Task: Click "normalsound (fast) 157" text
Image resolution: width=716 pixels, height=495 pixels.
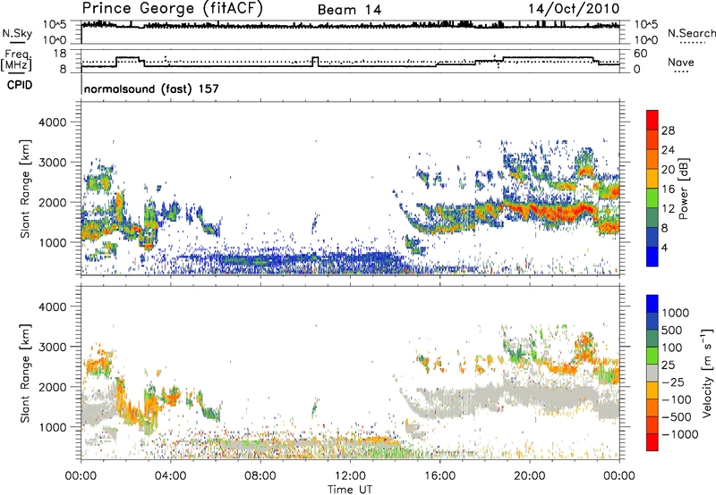Action: 151,88
